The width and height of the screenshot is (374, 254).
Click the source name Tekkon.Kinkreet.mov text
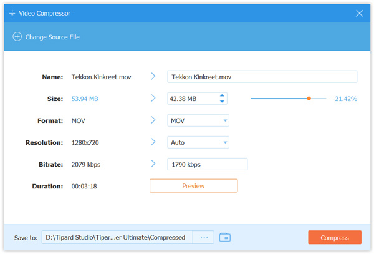pyautogui.click(x=102, y=77)
